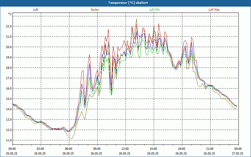Click the 16,0 axis value
The width and height of the screenshot is (251, 157).
[9, 89]
